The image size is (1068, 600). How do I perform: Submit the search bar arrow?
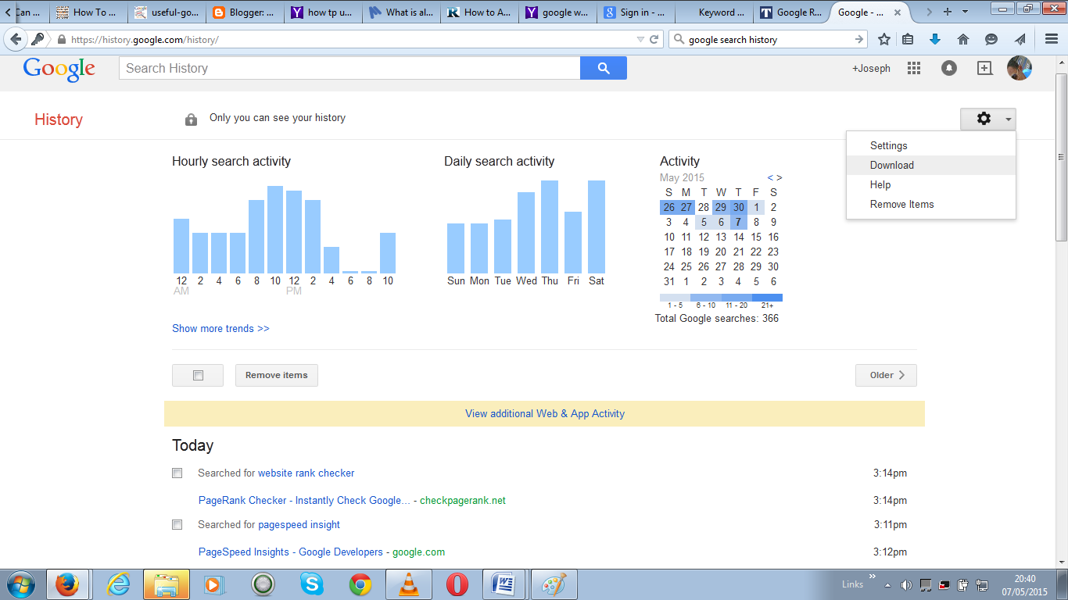(859, 39)
